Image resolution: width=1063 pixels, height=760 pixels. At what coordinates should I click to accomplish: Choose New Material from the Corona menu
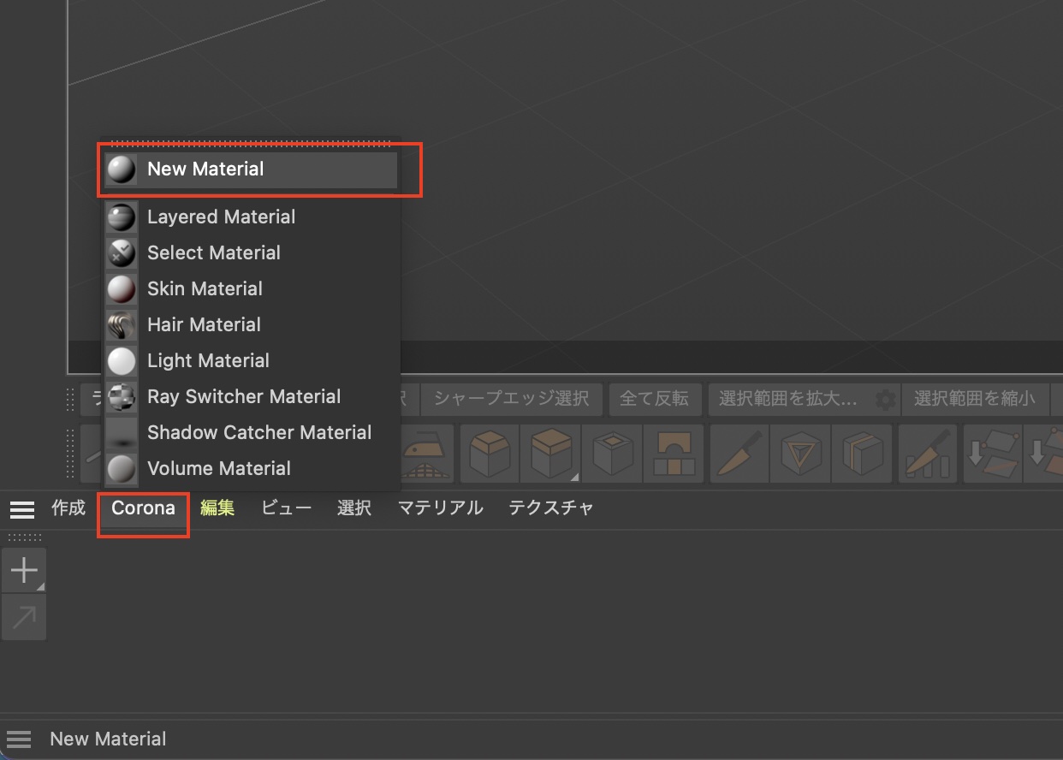point(205,169)
